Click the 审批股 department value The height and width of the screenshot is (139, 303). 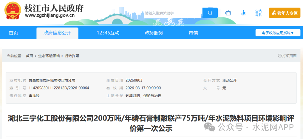point(34,96)
